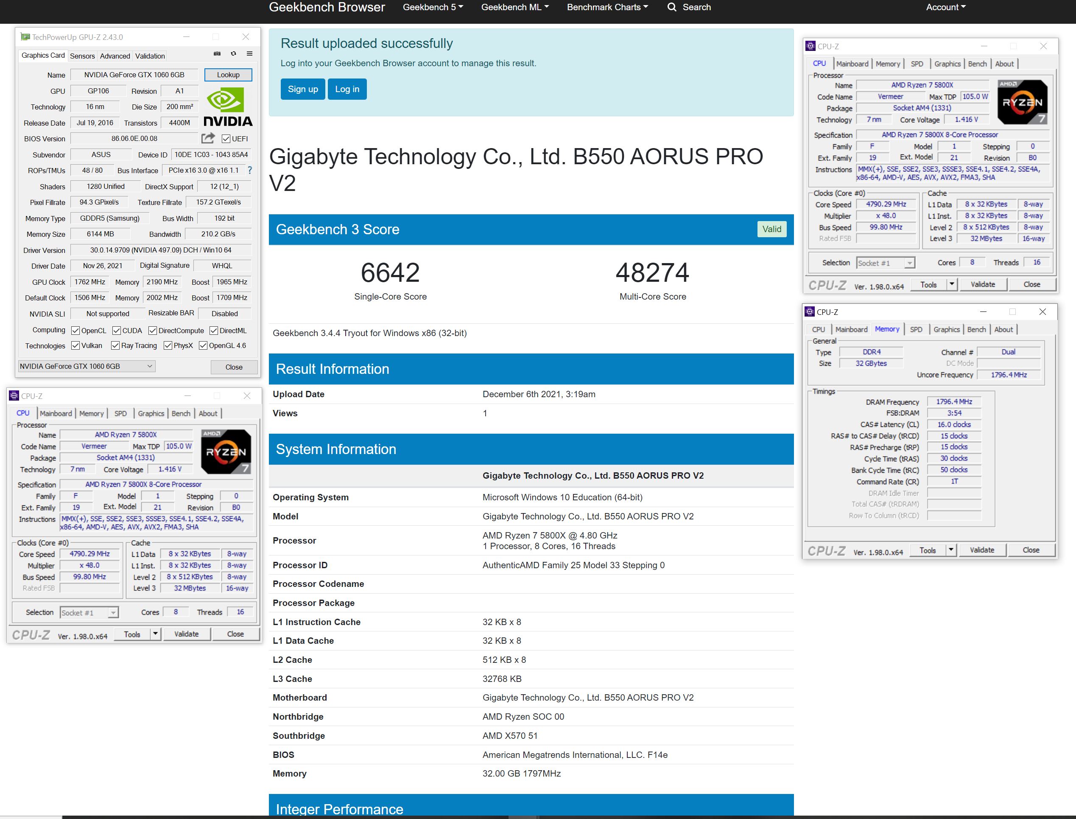Click the single-core score 6642

pos(390,272)
